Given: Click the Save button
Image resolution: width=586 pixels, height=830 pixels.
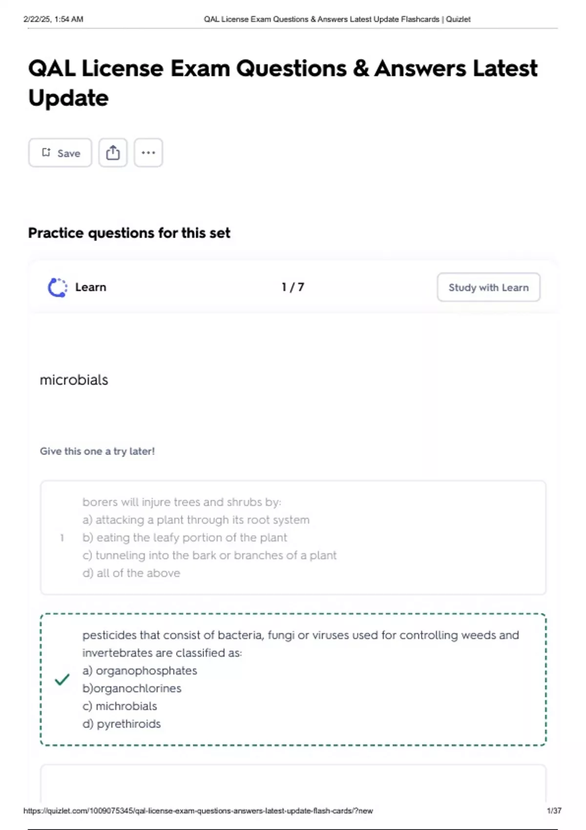Looking at the screenshot, I should point(60,153).
